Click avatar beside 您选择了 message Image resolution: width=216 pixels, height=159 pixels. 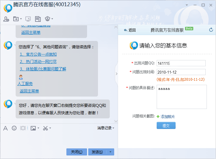pos(8,45)
